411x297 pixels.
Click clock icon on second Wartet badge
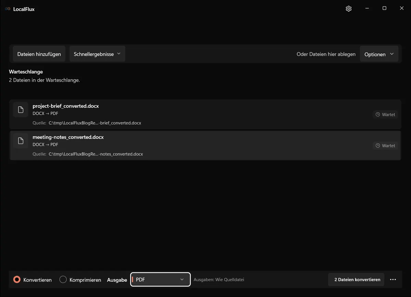pyautogui.click(x=378, y=146)
